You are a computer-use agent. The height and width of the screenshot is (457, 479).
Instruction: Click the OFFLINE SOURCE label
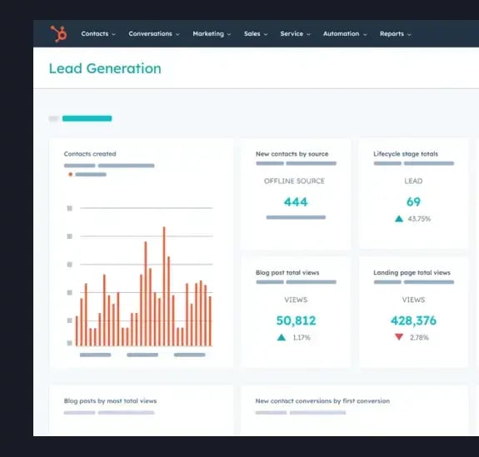pyautogui.click(x=294, y=181)
